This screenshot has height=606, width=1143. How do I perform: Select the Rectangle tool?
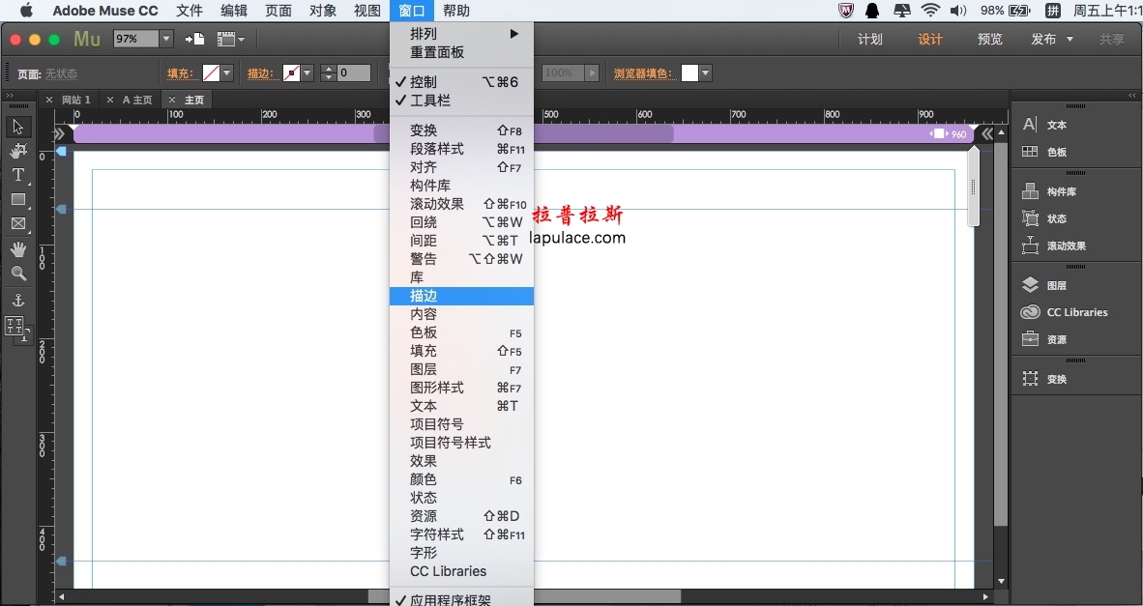pos(18,199)
